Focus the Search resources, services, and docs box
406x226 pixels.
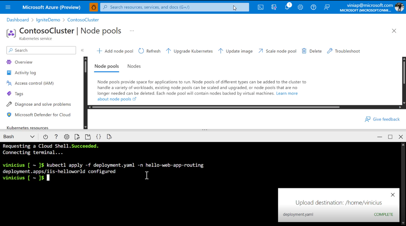[x=174, y=7]
